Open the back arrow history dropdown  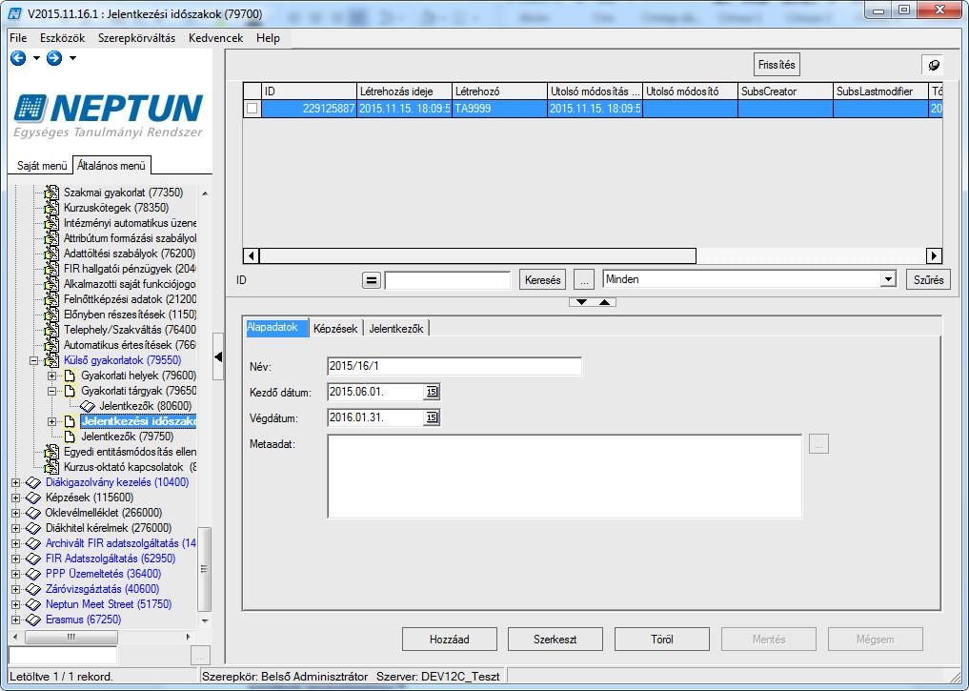click(36, 58)
